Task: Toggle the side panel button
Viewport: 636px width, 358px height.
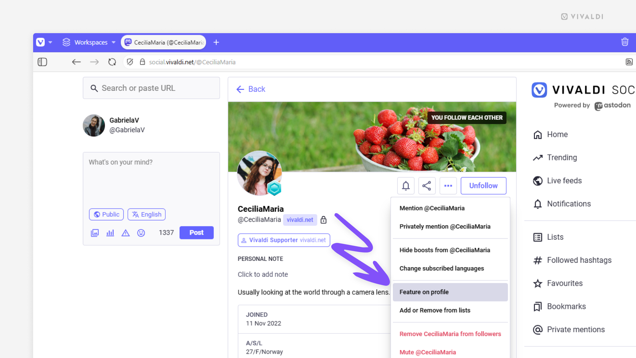Action: click(x=42, y=62)
